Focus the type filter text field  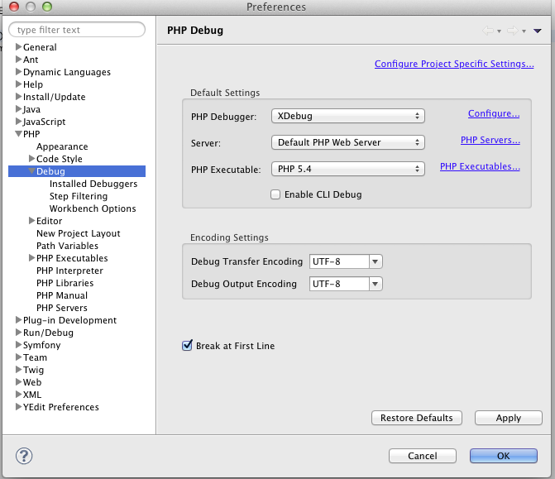click(77, 30)
